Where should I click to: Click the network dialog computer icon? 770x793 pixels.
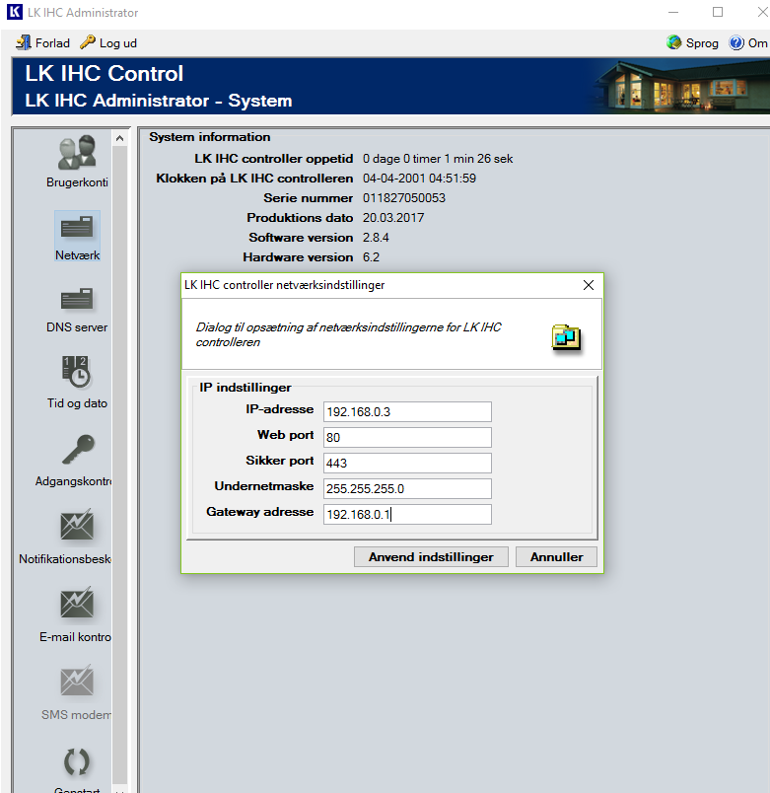click(565, 337)
